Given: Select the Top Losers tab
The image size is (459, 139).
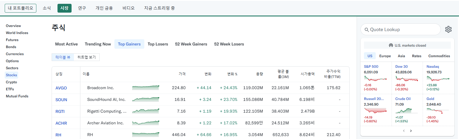Looking at the screenshot, I should click(x=158, y=44).
